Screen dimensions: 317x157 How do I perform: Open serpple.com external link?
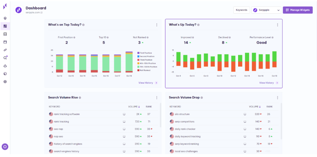[34, 13]
